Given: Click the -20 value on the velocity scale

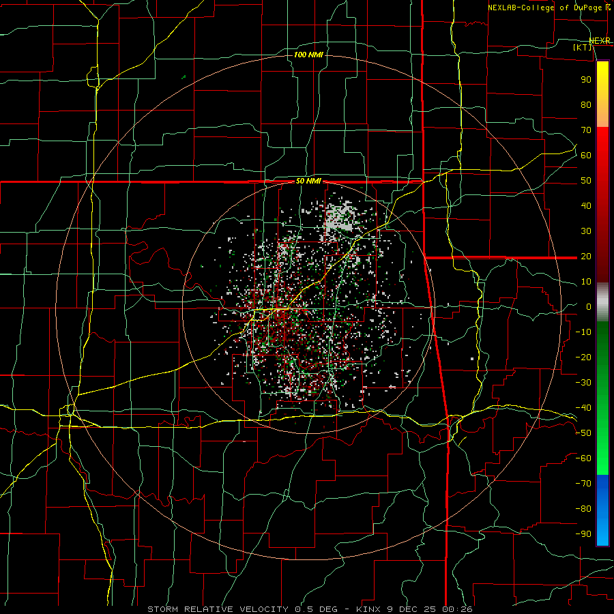Looking at the screenshot, I should point(583,357).
